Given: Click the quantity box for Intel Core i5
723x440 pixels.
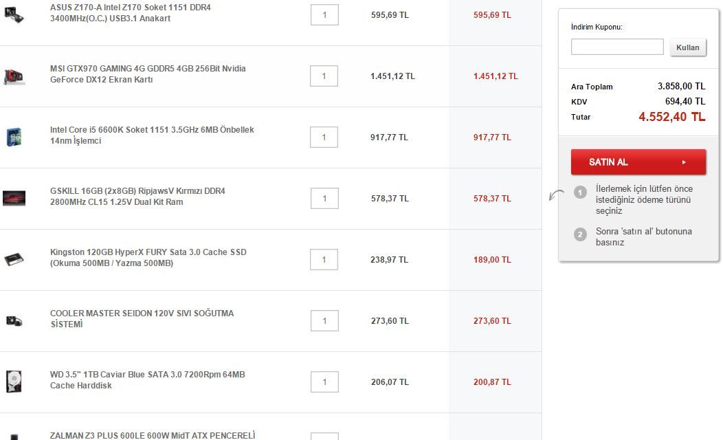Looking at the screenshot, I should click(x=324, y=137).
